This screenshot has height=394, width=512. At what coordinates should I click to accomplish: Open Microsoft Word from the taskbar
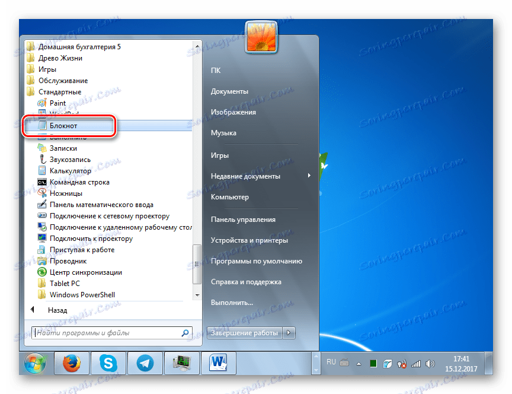[219, 363]
